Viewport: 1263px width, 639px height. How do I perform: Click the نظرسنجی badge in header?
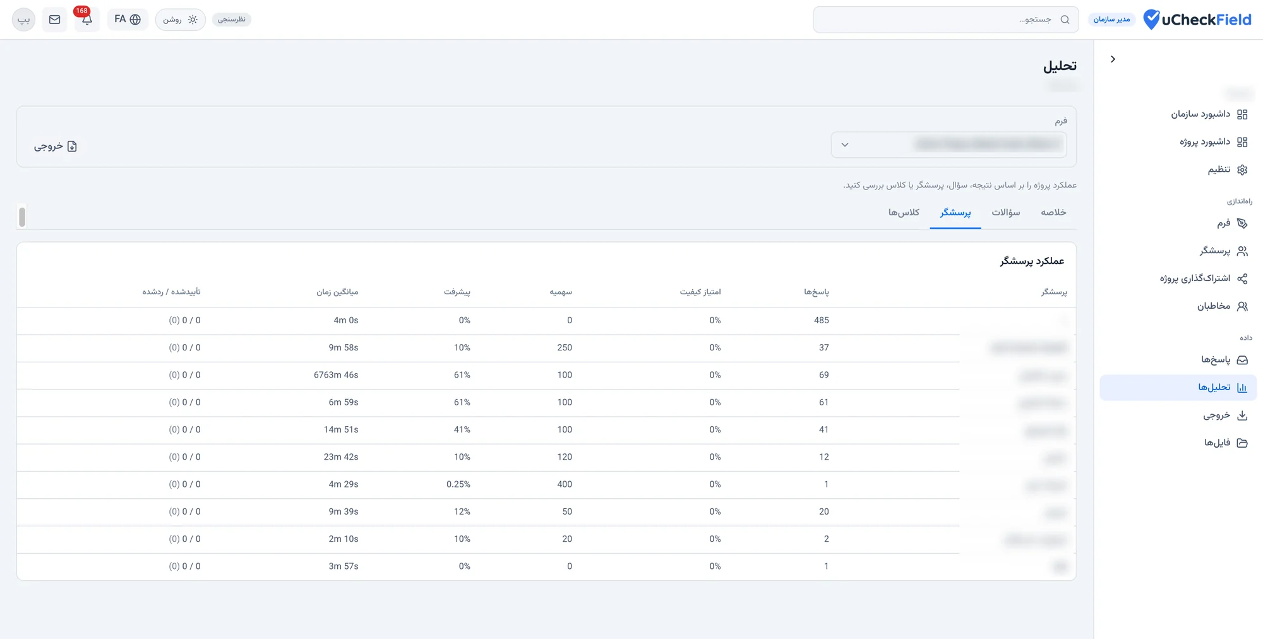point(232,20)
